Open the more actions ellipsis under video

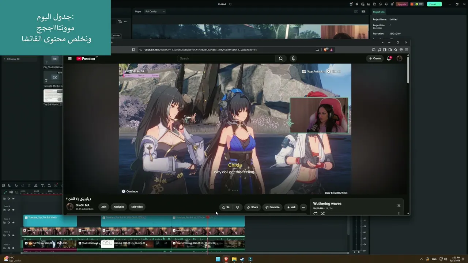(303, 207)
